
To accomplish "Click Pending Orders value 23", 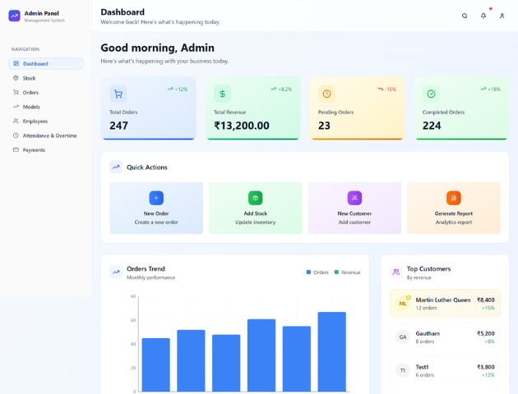I will (x=324, y=126).
